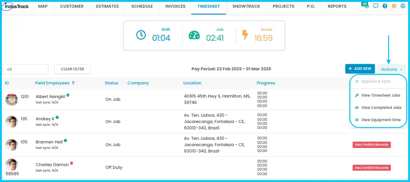Sort by Field Employees column header
The width and height of the screenshot is (410, 182).
52,83
